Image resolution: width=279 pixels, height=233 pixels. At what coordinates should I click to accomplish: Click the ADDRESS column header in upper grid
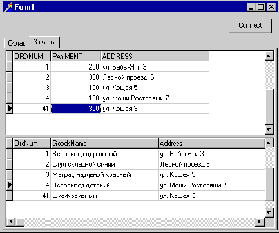pos(155,56)
